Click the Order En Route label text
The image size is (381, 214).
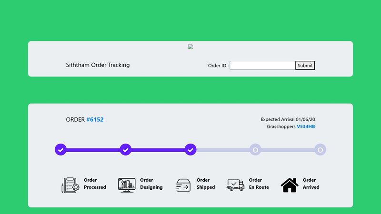[259, 184]
